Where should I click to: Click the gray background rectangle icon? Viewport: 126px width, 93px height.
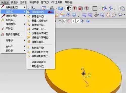coord(95,8)
